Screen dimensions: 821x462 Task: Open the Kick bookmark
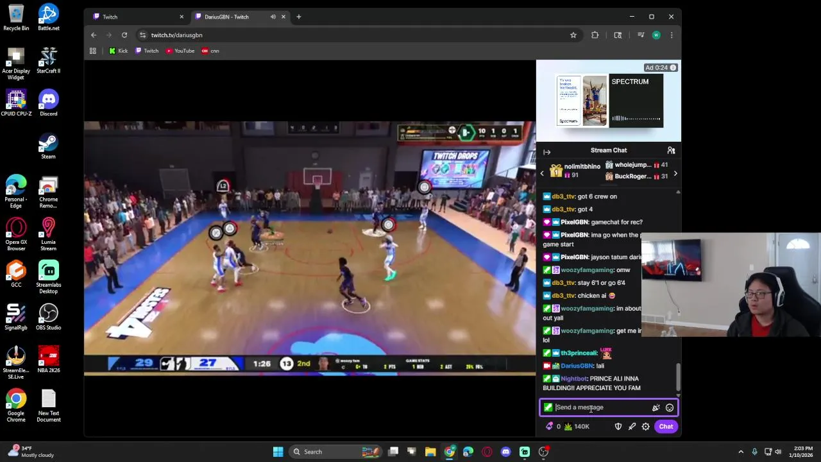(118, 51)
